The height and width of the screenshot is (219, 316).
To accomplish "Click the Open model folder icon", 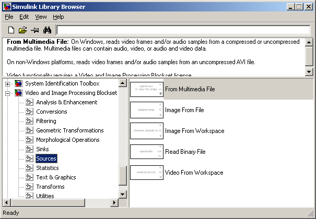I will [x=23, y=30].
